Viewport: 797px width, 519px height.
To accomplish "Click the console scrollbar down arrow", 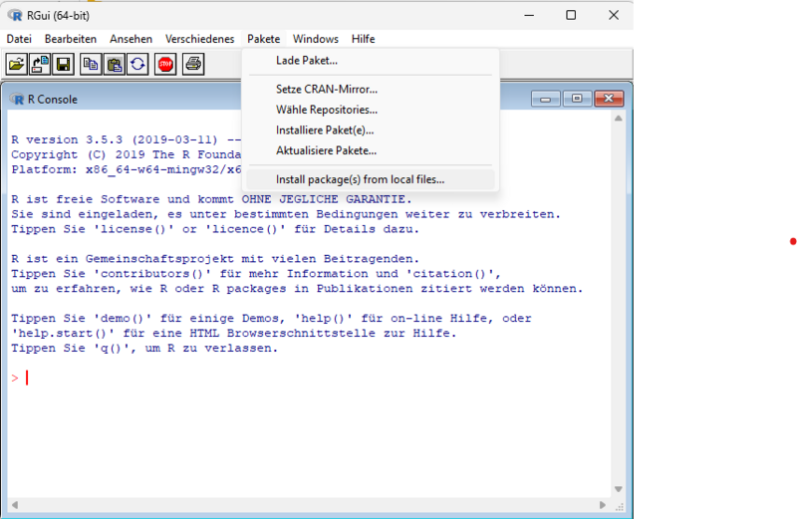I will point(619,487).
